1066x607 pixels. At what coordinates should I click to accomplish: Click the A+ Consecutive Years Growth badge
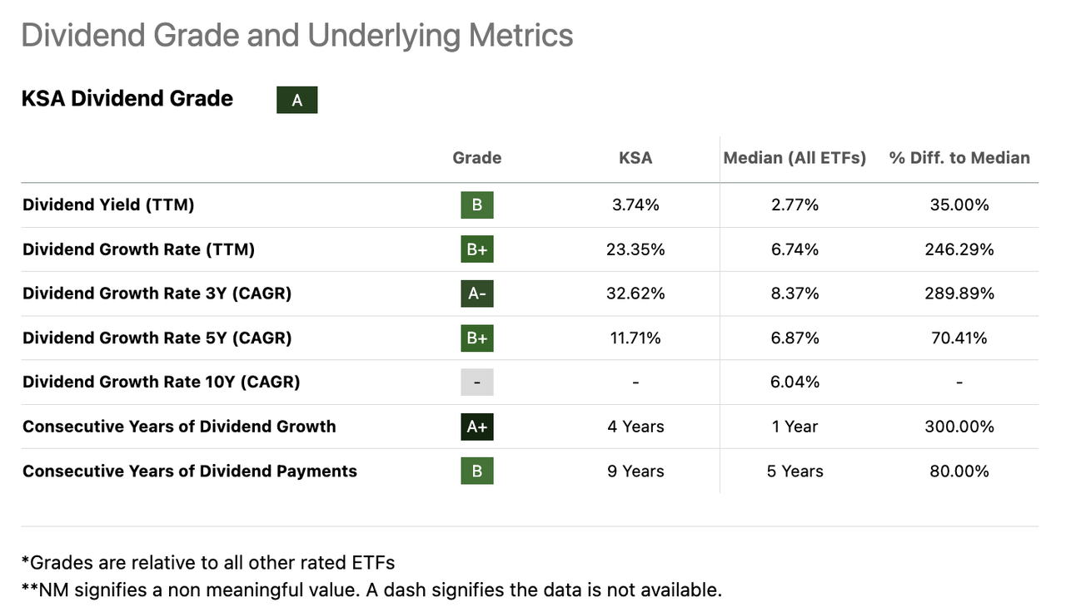pos(476,427)
